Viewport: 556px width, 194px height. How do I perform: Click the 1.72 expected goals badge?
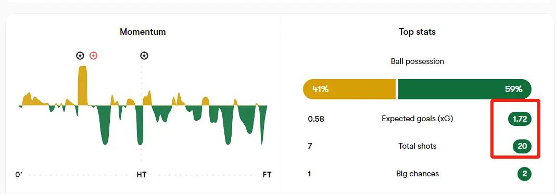click(x=520, y=119)
